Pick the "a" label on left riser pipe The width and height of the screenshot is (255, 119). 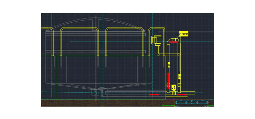point(169,65)
